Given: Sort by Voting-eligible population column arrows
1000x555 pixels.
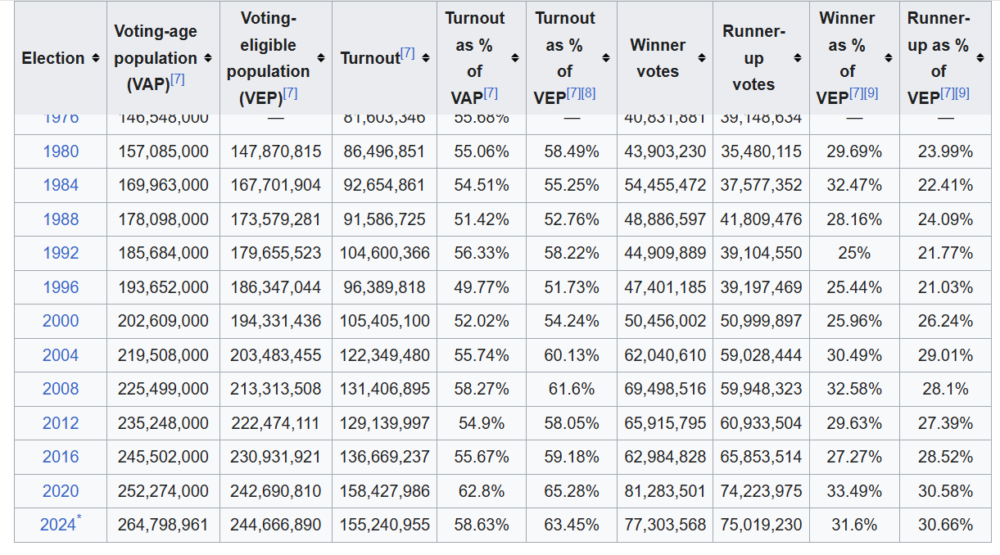Looking at the screenshot, I should [321, 58].
